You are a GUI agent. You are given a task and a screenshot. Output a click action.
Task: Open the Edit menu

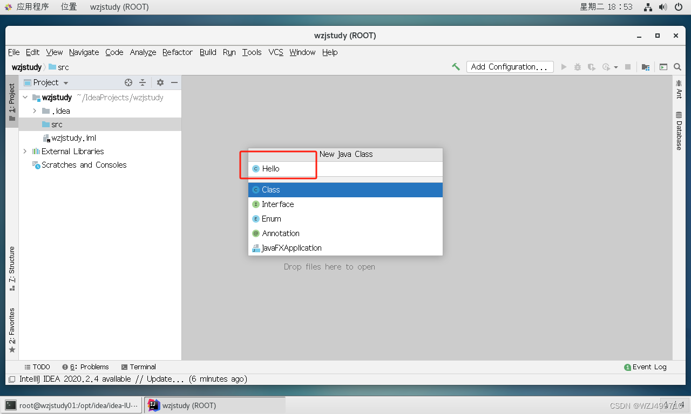coord(33,52)
